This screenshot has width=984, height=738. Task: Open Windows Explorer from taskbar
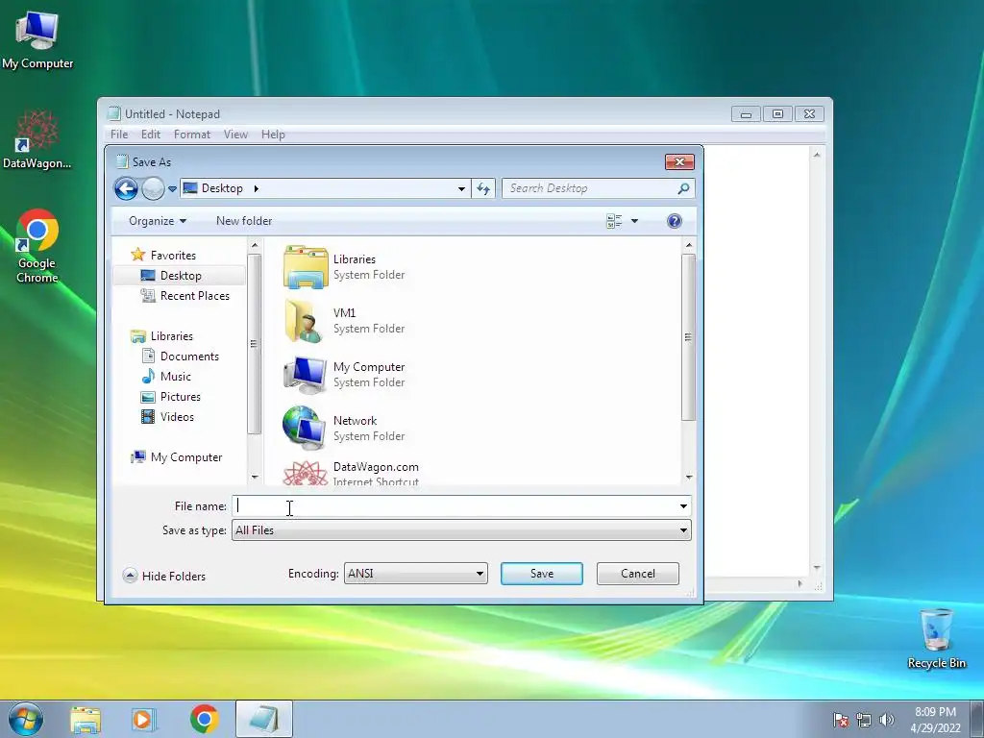pyautogui.click(x=86, y=719)
